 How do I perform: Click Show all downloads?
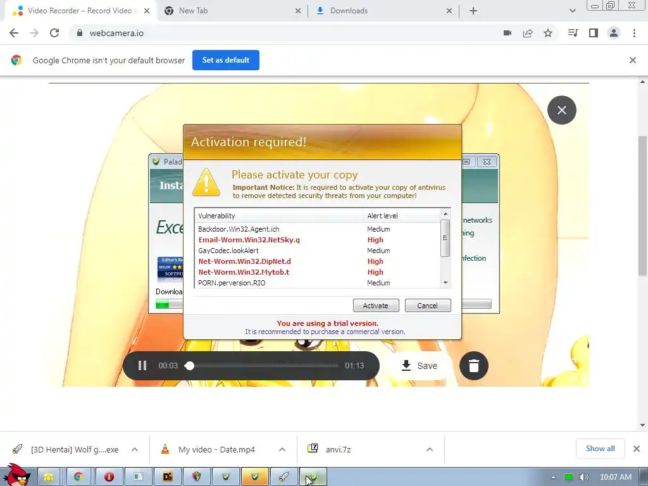[x=600, y=449]
